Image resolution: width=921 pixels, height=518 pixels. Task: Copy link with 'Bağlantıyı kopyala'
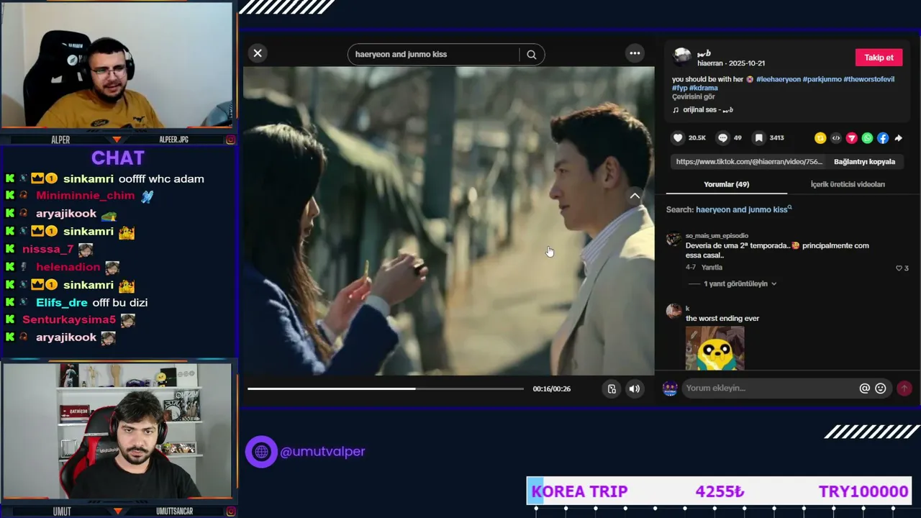click(x=864, y=162)
